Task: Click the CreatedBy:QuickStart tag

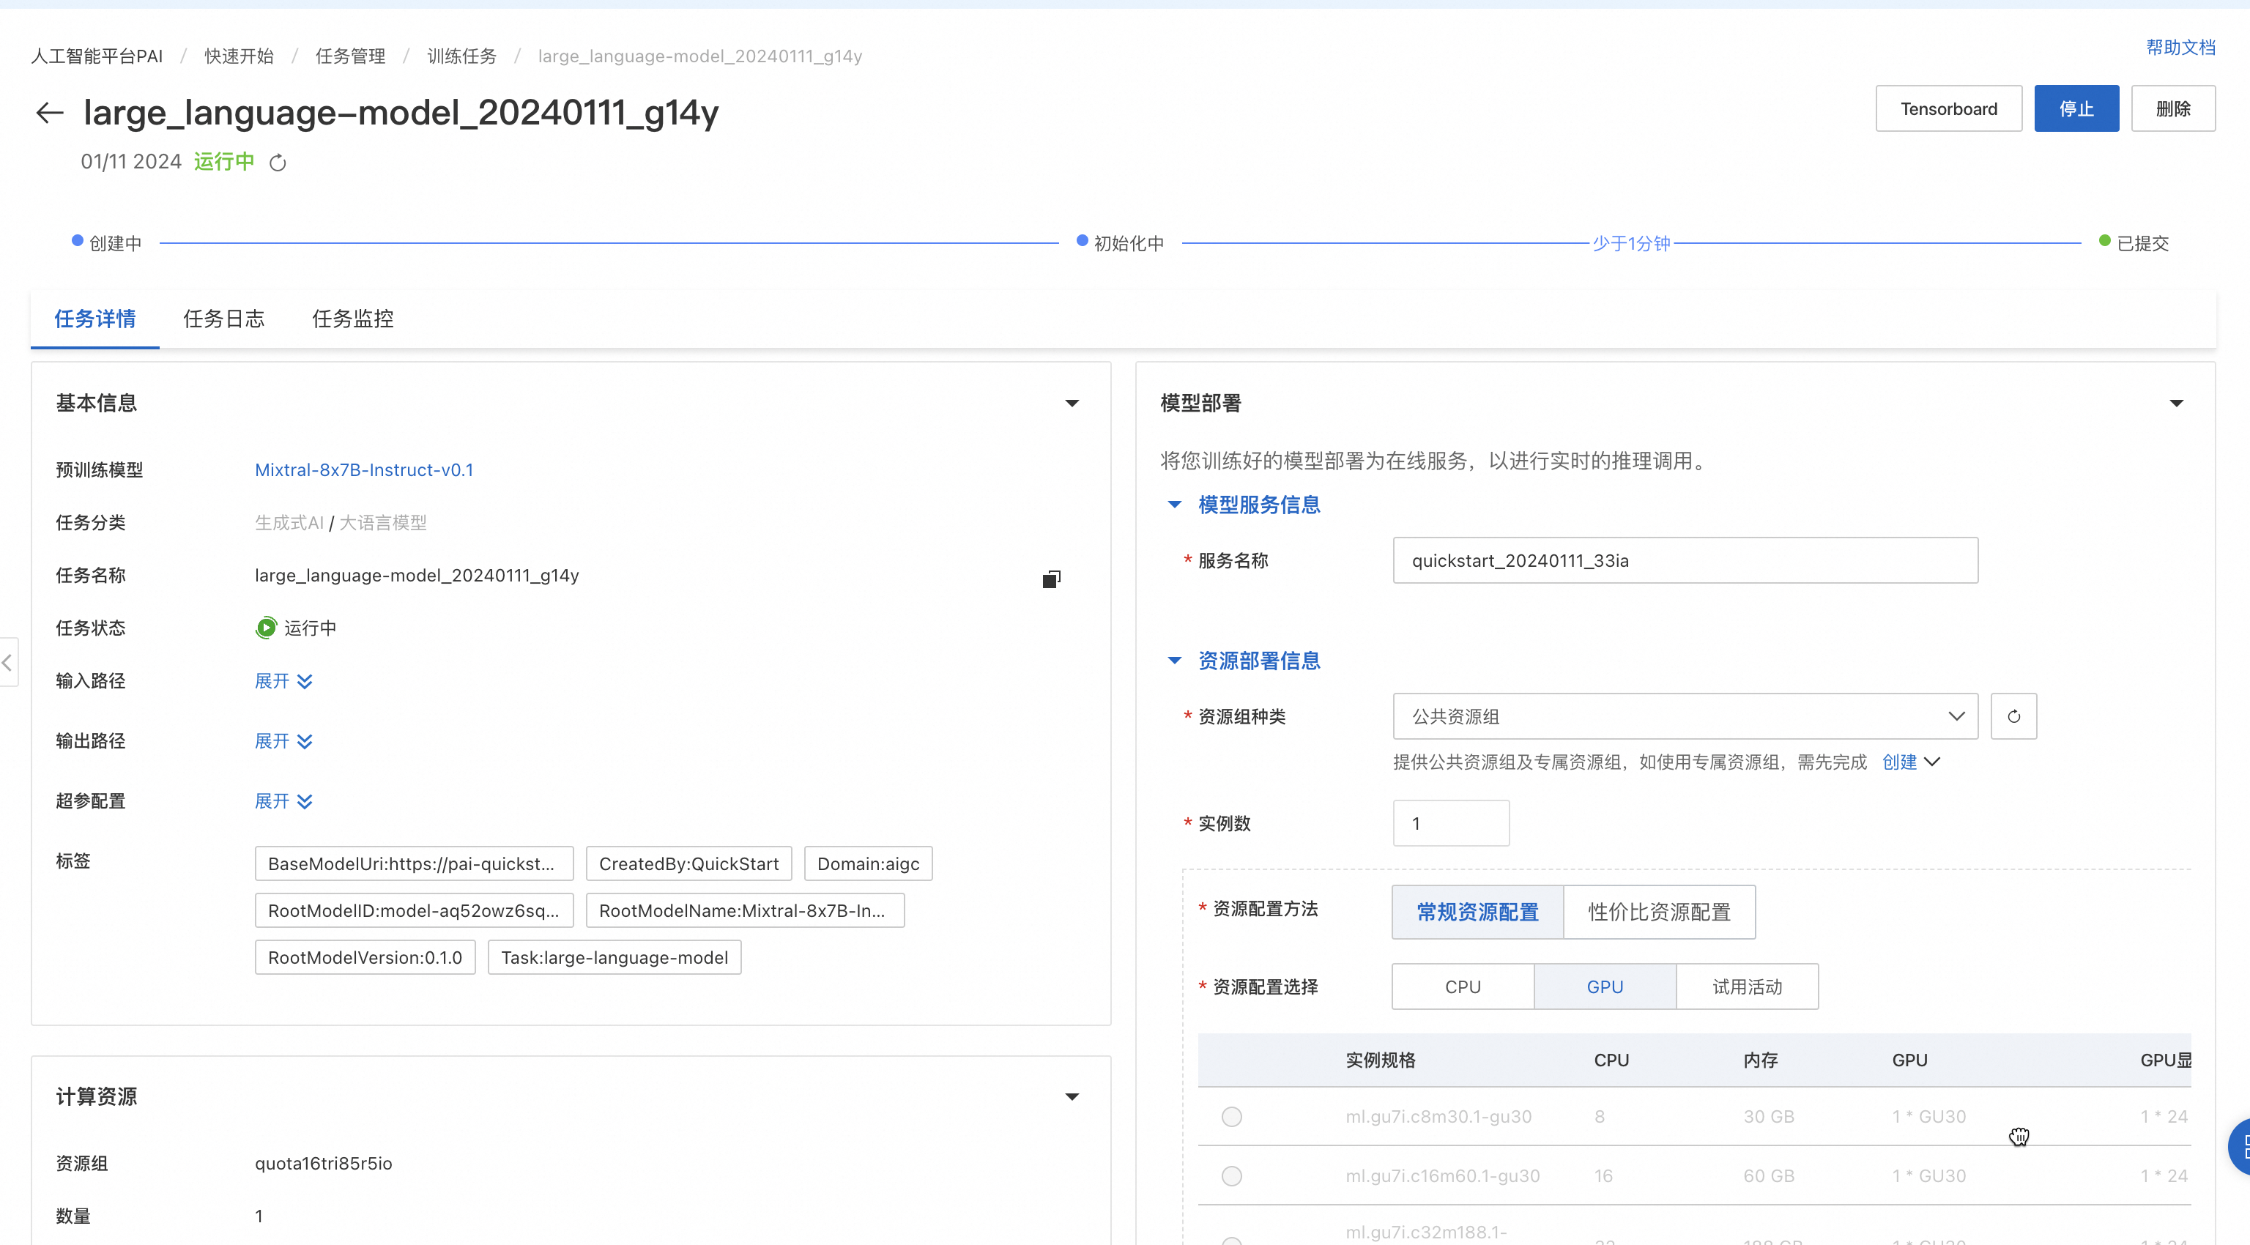Action: pyautogui.click(x=688, y=863)
